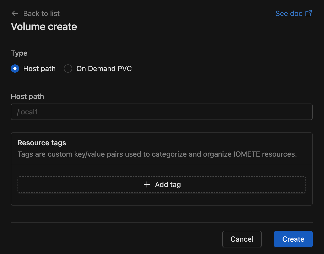
Task: Click the Create button
Action: [293, 239]
